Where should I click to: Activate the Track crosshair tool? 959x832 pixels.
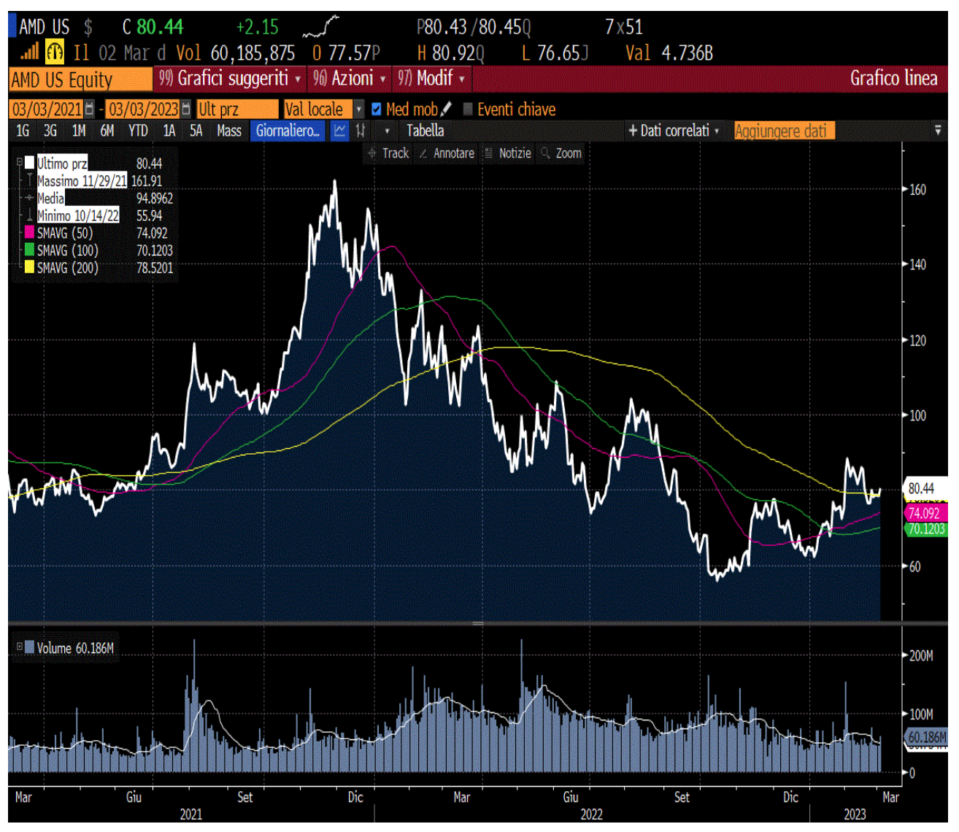388,153
